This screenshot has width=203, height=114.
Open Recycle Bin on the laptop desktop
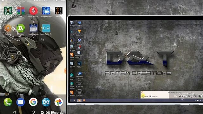72,23
